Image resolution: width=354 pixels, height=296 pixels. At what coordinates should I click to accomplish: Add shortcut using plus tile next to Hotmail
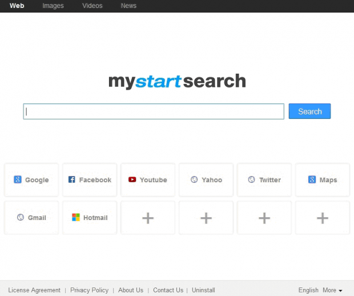pyautogui.click(x=148, y=218)
